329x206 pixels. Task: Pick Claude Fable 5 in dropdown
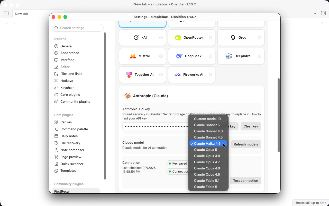(208, 187)
